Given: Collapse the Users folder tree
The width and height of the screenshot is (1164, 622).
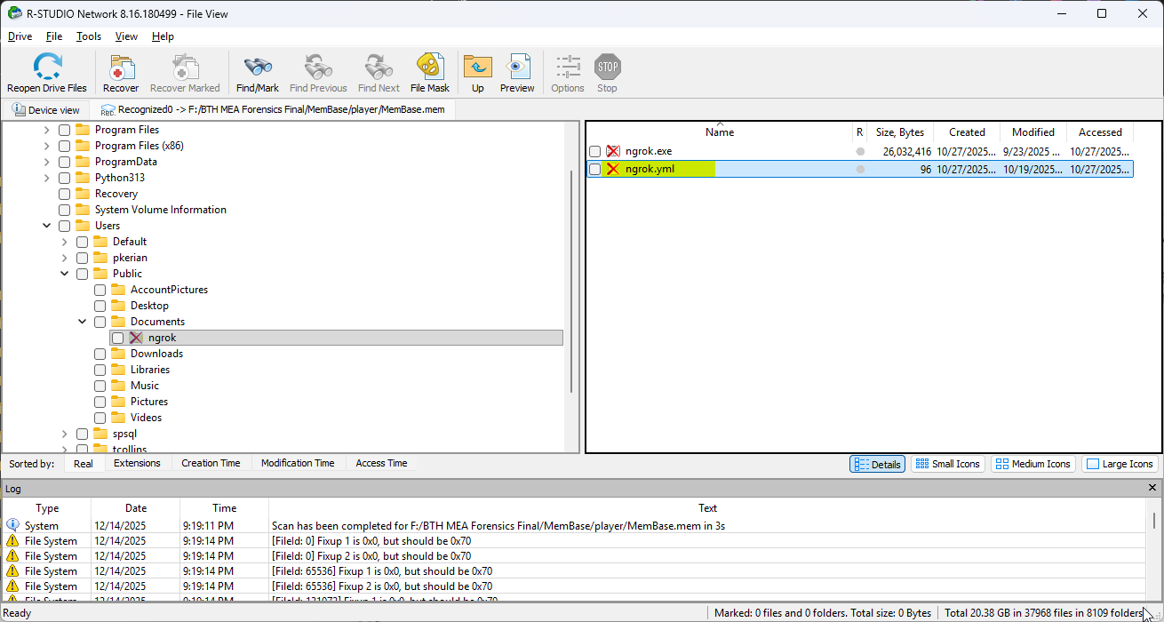Looking at the screenshot, I should click(x=47, y=226).
